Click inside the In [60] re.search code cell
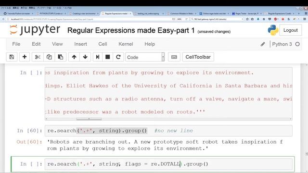 (x=168, y=131)
